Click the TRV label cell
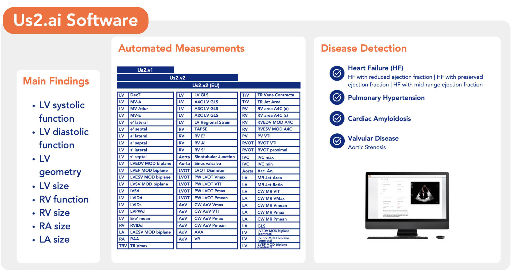The image size is (513, 274). tap(123, 246)
